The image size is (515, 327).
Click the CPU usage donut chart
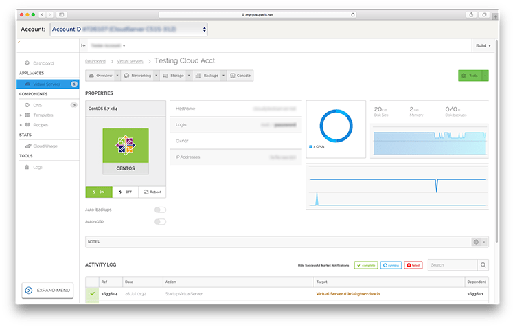click(336, 126)
